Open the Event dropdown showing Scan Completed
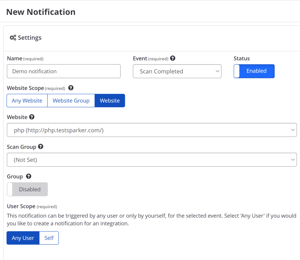 coord(177,71)
